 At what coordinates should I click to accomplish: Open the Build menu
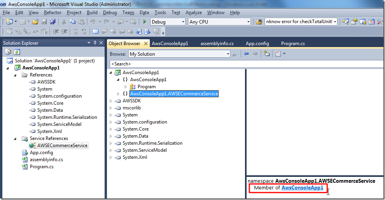[x=92, y=13]
